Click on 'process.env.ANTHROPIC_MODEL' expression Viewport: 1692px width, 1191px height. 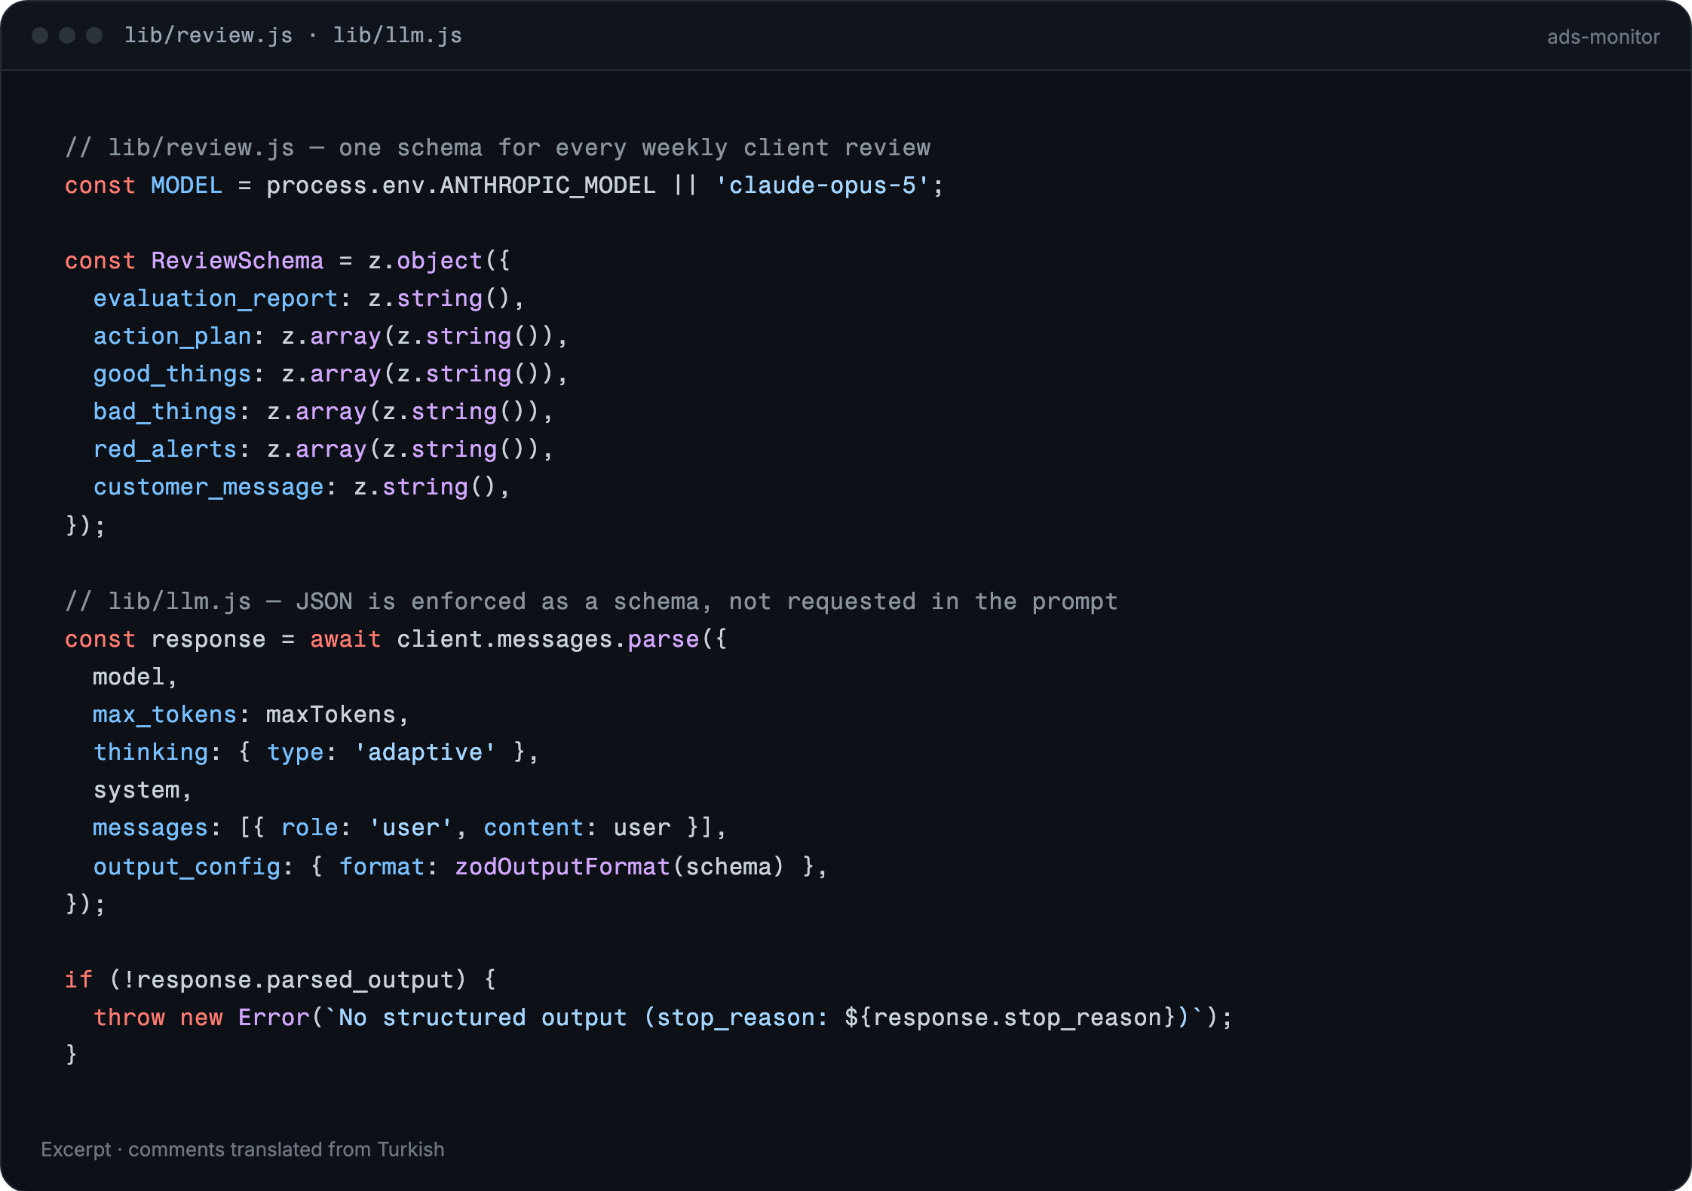pyautogui.click(x=461, y=185)
